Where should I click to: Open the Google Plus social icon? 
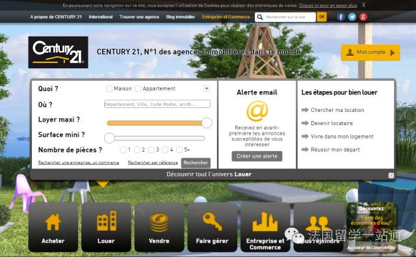(x=363, y=17)
